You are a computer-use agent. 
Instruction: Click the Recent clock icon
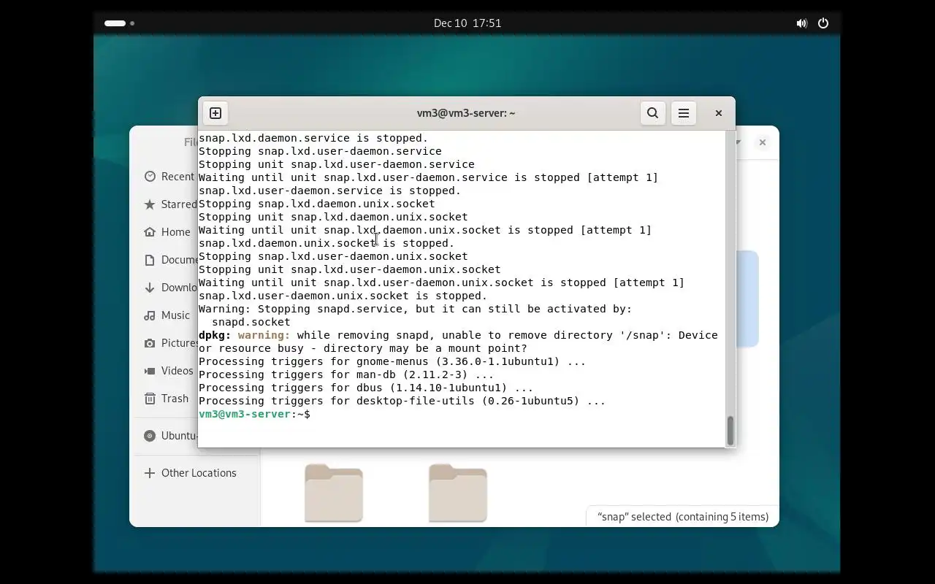[150, 177]
